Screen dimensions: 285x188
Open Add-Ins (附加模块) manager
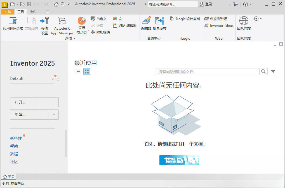pyautogui.click(x=100, y=32)
